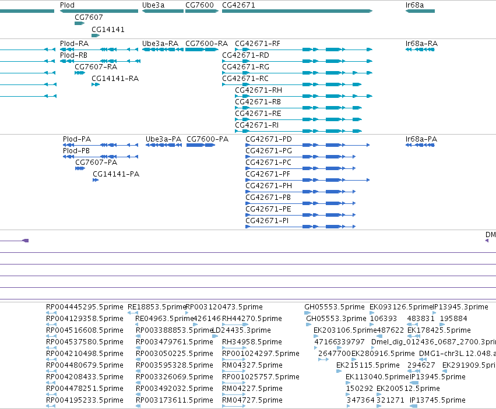Open transcript CG14141-RA
Image resolution: width=496 pixels, height=409 pixels.
pos(115,79)
